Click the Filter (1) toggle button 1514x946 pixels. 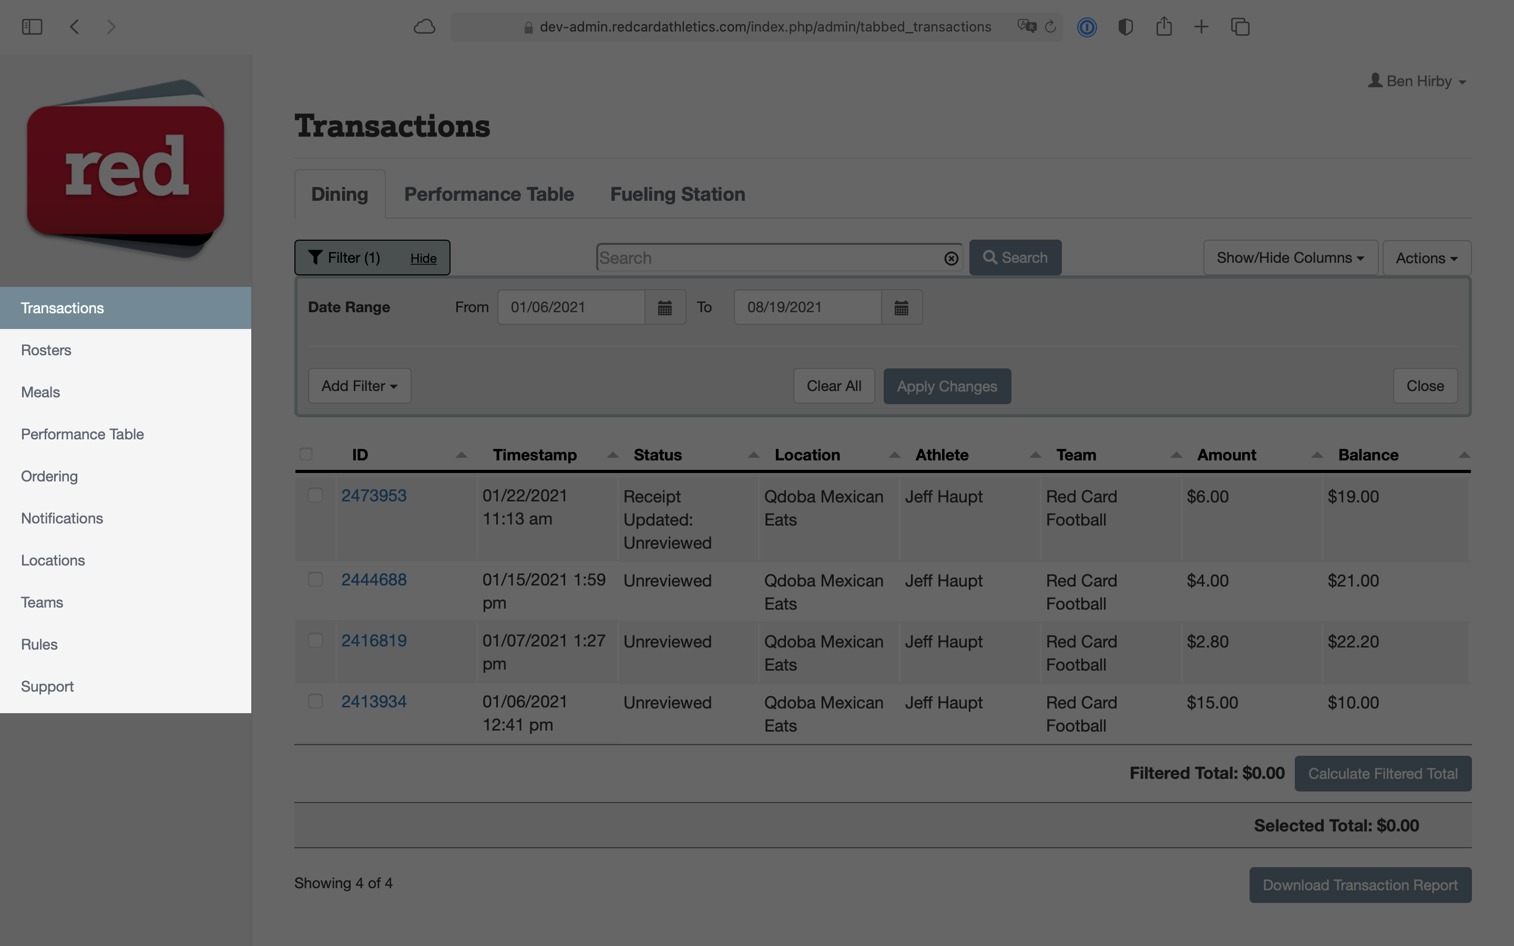(x=372, y=258)
